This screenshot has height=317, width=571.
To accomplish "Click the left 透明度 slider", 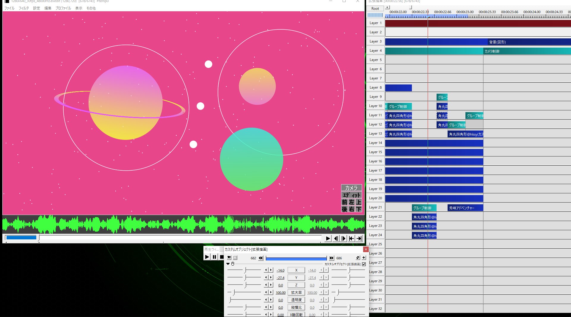I will click(x=244, y=300).
